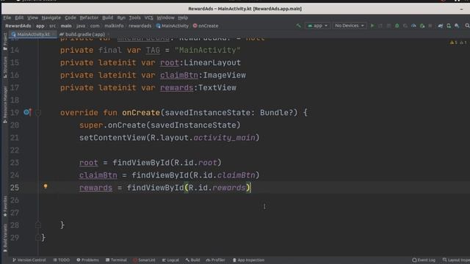Click the Sync Project with Gradle elephant icon
Screen dimensions: 470x264
(x=441, y=26)
